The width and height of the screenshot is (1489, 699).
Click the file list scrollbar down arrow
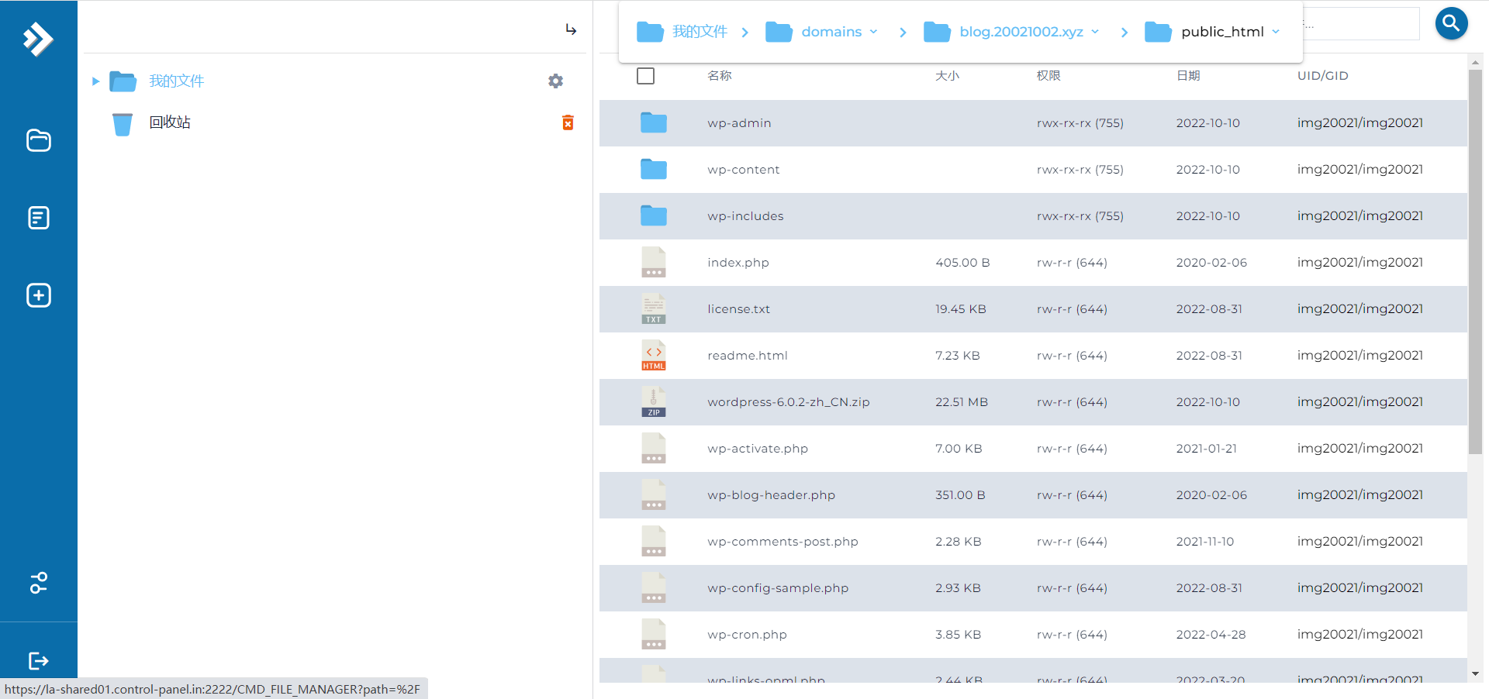pyautogui.click(x=1475, y=674)
